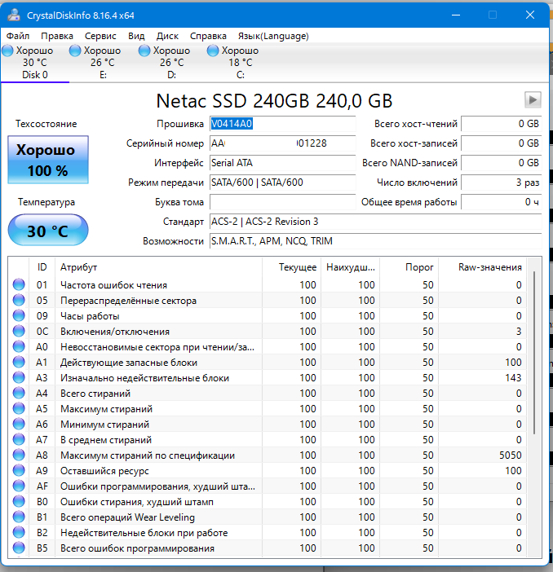Click the Хорошо 100 % health status button
This screenshot has height=572, width=553.
(48, 160)
